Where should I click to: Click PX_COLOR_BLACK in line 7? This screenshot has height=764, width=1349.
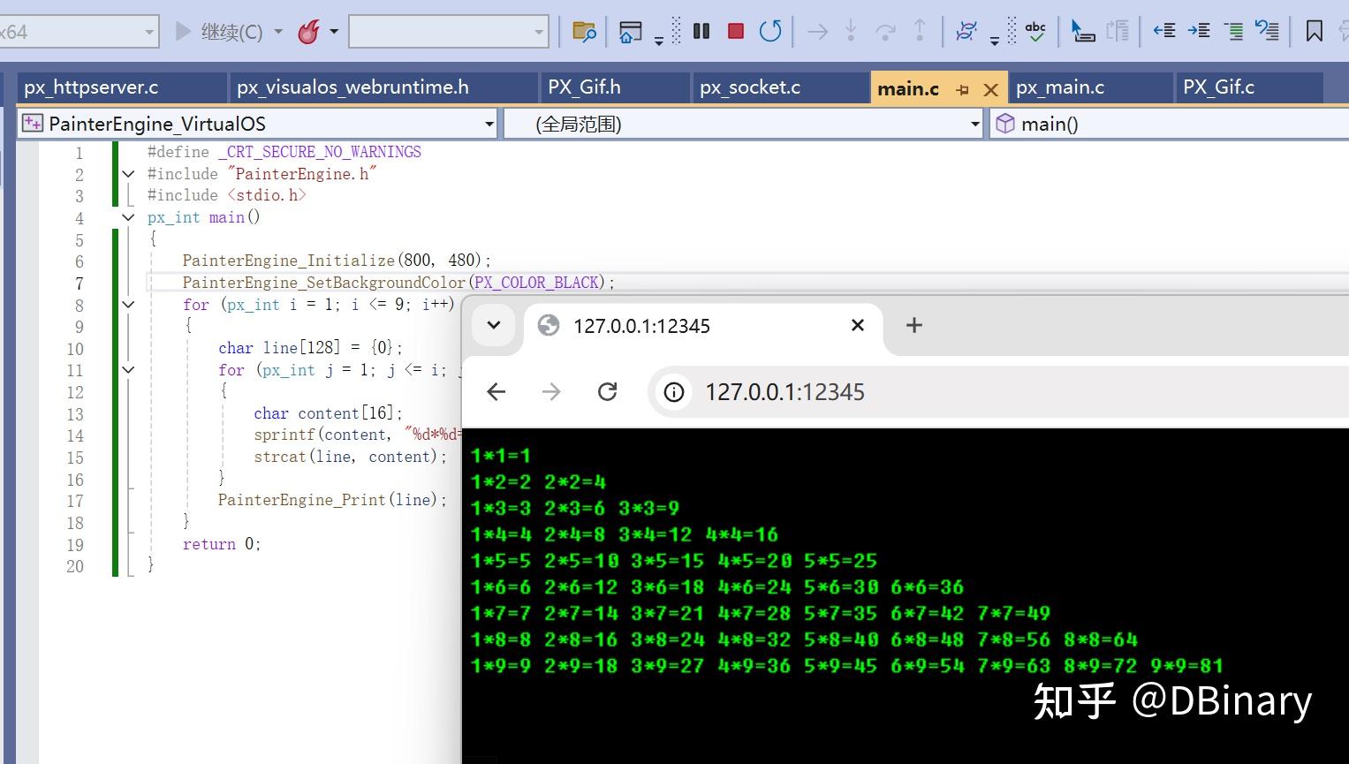point(537,283)
